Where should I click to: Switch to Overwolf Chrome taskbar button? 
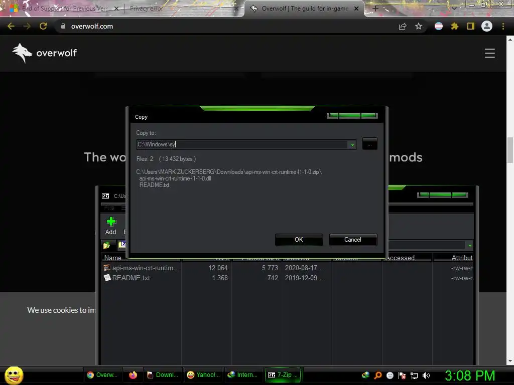(x=102, y=375)
